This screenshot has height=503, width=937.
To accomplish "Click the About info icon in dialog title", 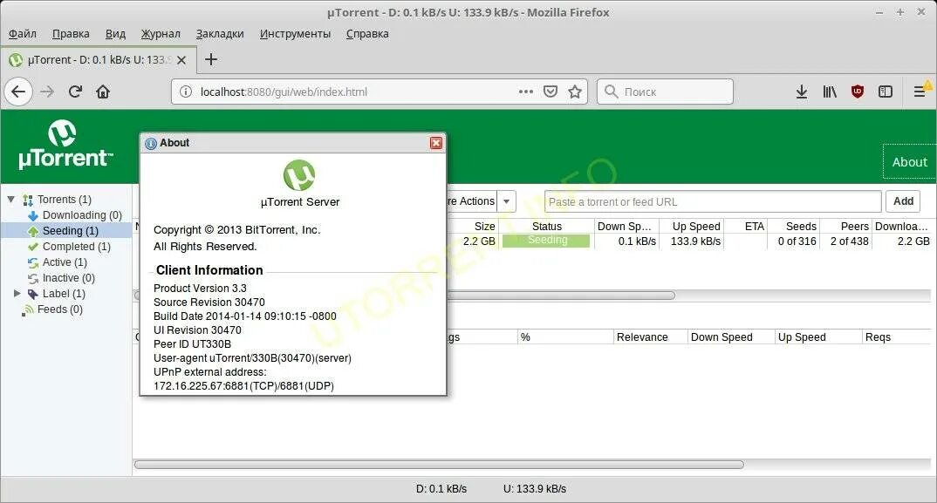I will tap(151, 143).
